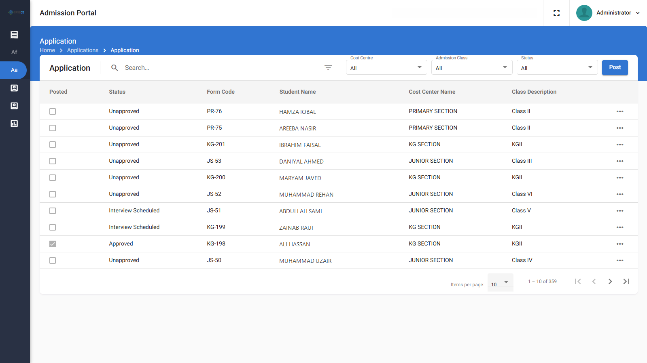Sort by Class Description column header
Screen dimensions: 647x363
(x=534, y=92)
